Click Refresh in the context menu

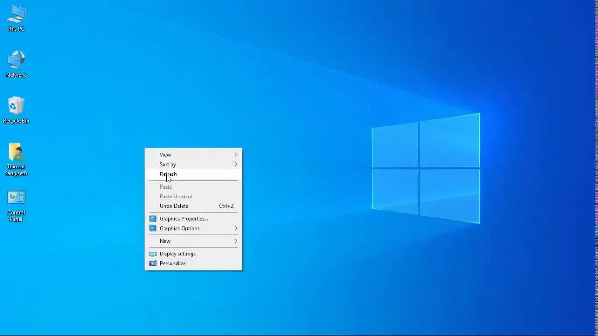pyautogui.click(x=193, y=174)
